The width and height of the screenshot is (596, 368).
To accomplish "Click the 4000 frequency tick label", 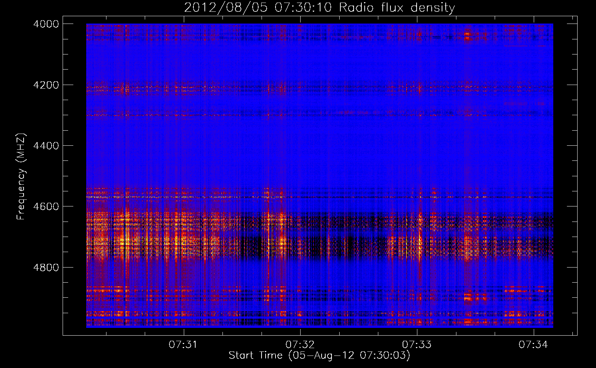I will pyautogui.click(x=46, y=24).
